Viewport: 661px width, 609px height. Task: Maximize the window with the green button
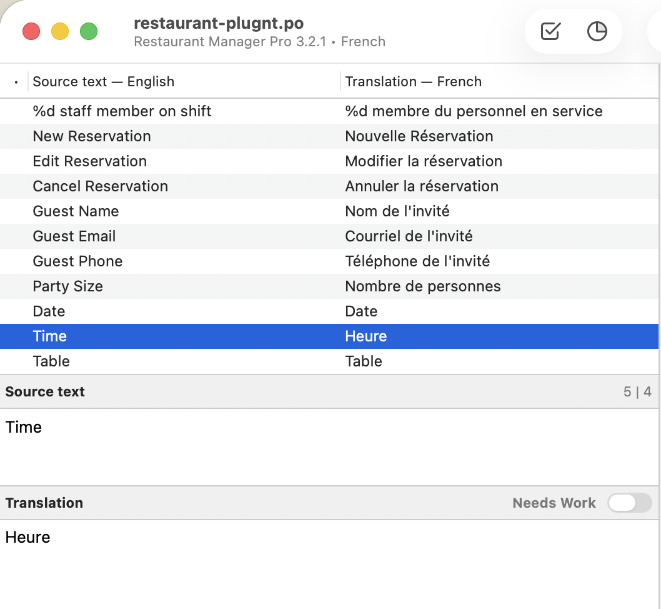[89, 31]
